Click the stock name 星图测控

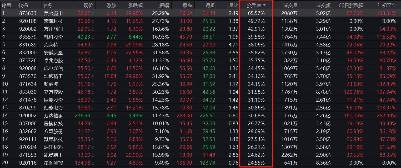point(53,163)
